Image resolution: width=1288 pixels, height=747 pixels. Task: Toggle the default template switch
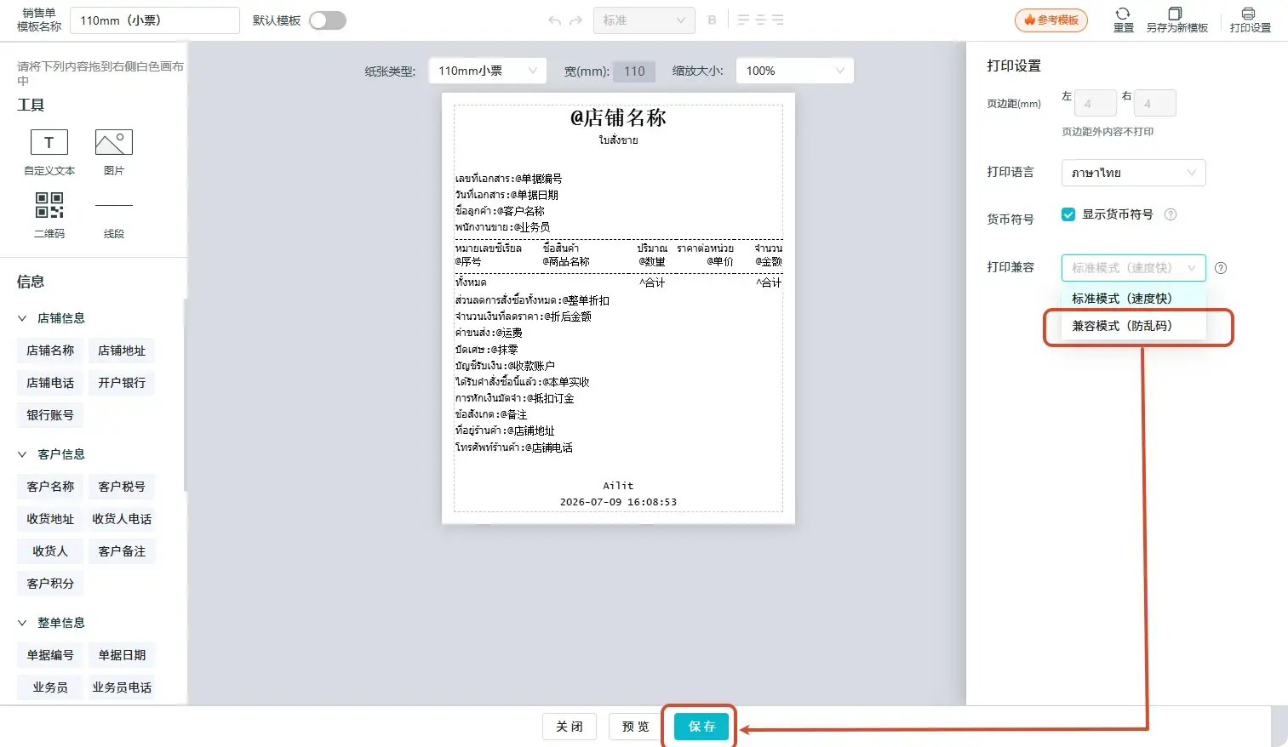tap(328, 20)
